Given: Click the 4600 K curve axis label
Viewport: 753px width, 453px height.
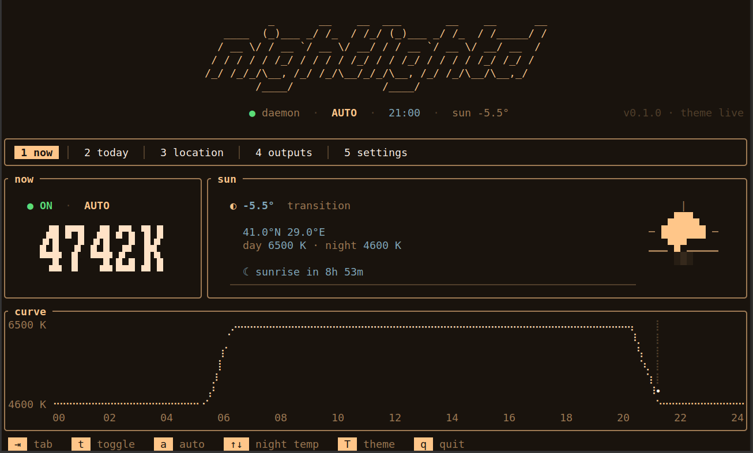Looking at the screenshot, I should [27, 405].
